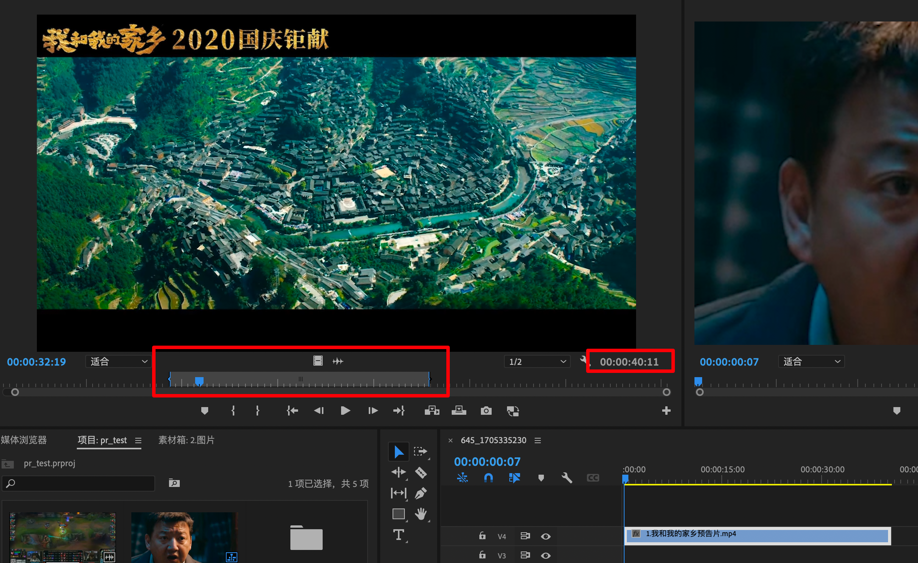The height and width of the screenshot is (563, 918).
Task: Click timeline timecode 00:00:00:07
Action: tap(487, 462)
